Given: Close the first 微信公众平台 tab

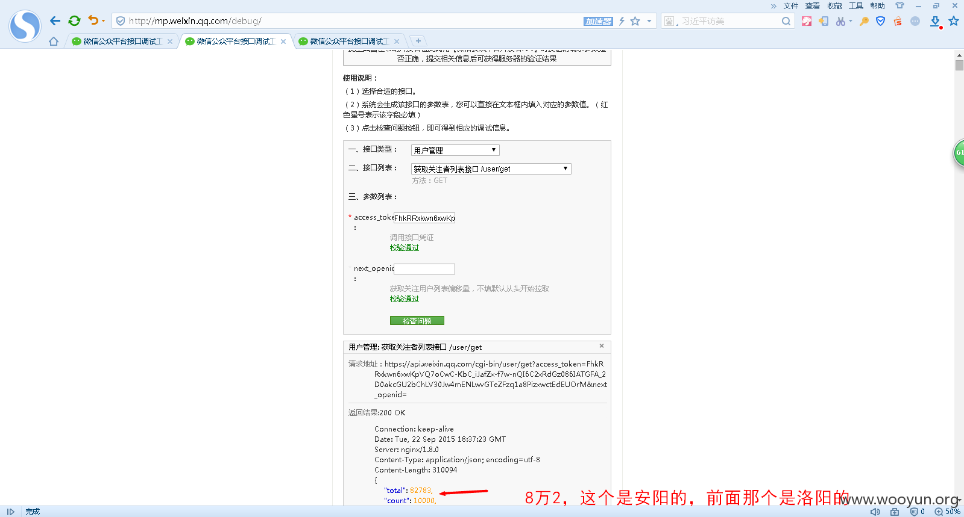Looking at the screenshot, I should [x=170, y=42].
